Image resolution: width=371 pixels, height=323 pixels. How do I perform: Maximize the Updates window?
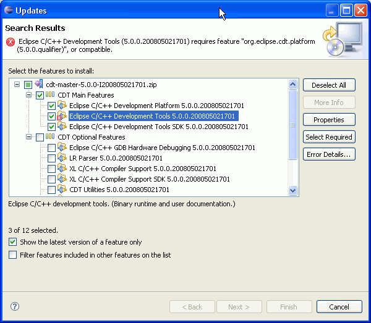point(346,10)
